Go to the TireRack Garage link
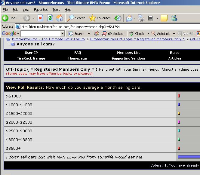Screen dimensions: 200x175 coord(31,58)
